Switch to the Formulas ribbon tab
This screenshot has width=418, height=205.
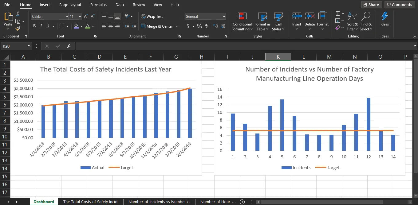click(x=98, y=5)
